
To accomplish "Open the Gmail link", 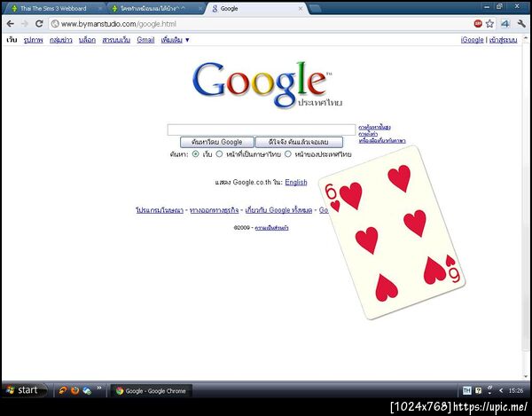I will (145, 40).
